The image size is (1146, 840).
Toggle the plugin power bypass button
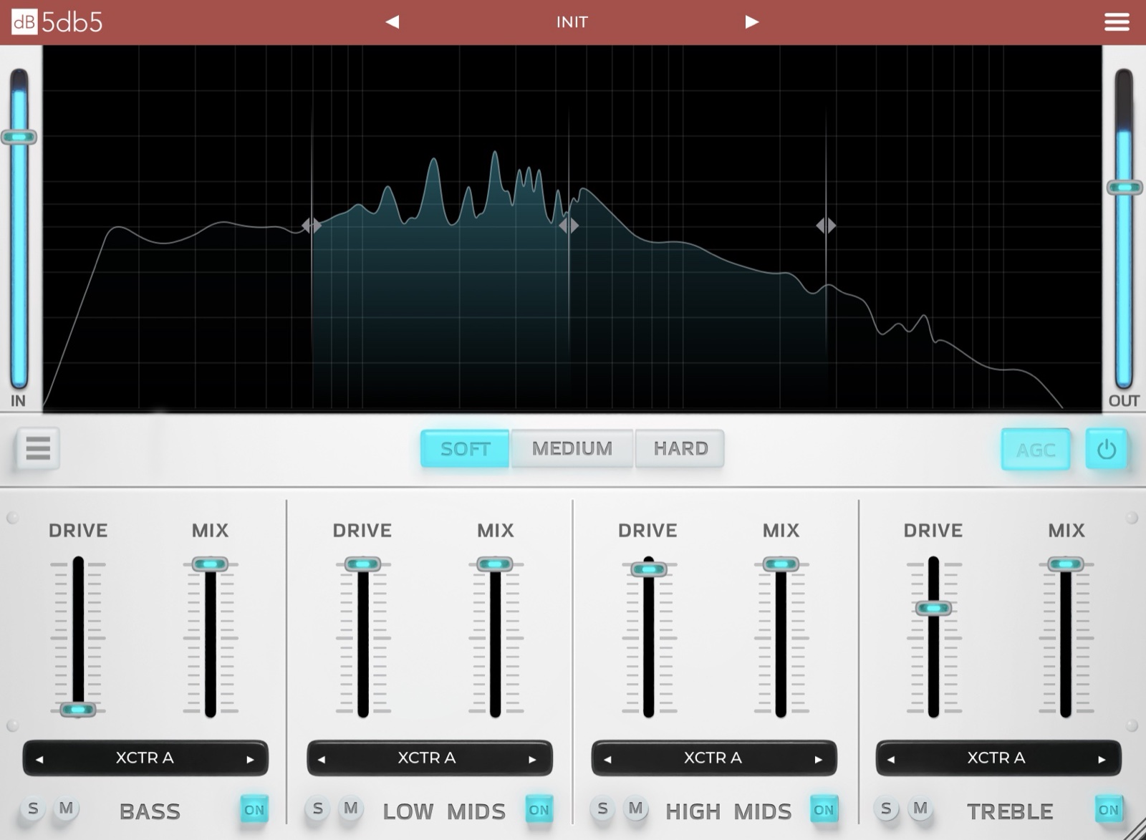click(1106, 449)
